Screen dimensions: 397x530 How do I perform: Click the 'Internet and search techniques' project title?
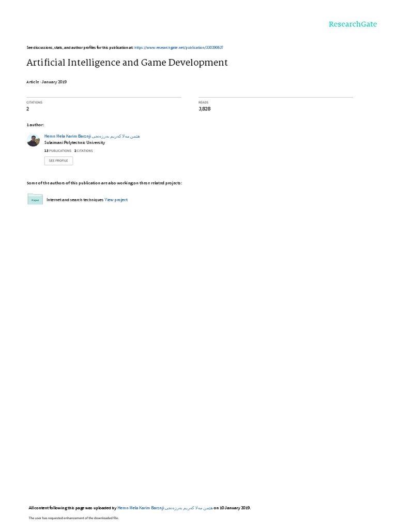(x=75, y=200)
